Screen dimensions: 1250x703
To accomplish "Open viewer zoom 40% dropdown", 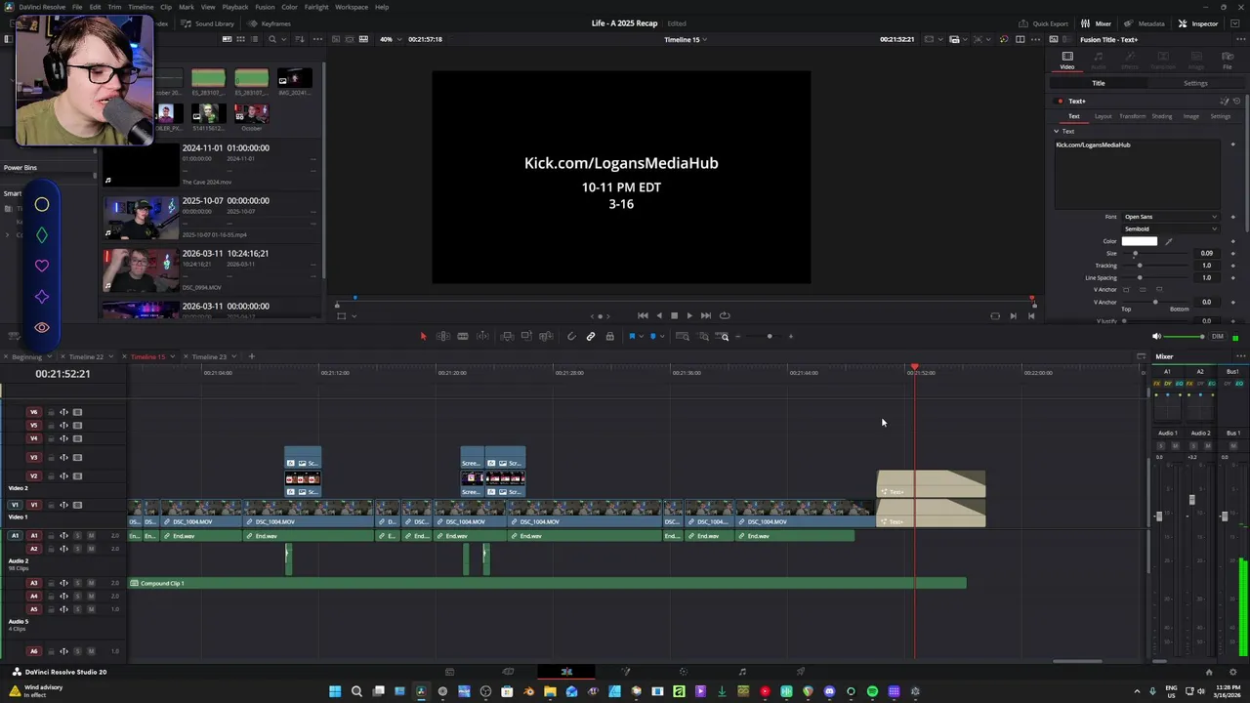I will [390, 39].
